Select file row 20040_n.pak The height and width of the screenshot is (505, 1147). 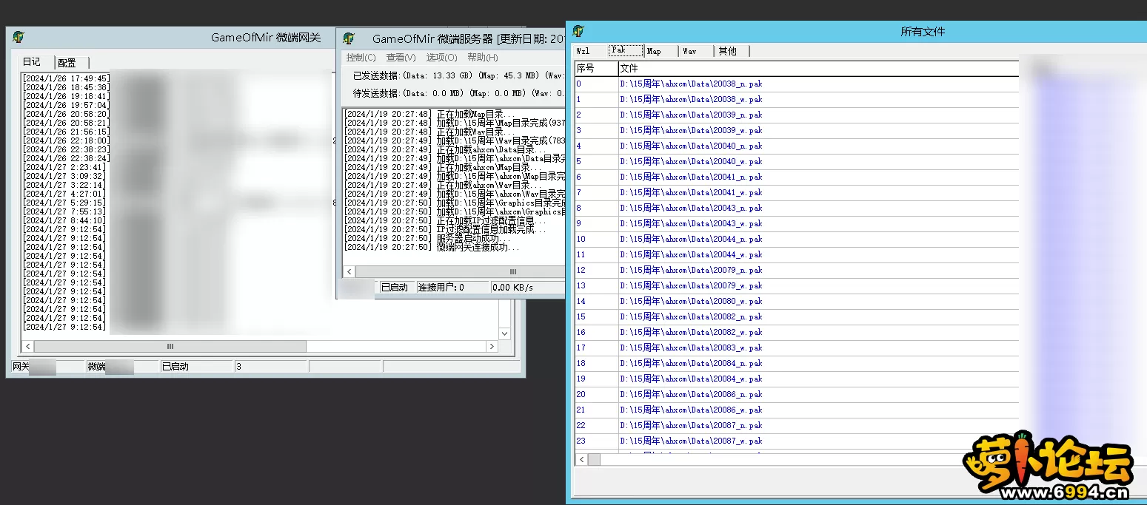[797, 146]
